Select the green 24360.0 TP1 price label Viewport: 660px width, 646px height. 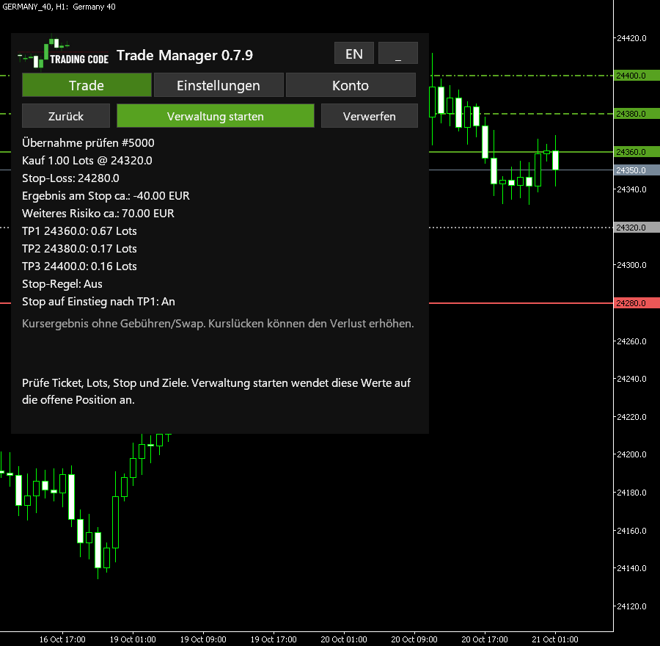click(x=637, y=152)
